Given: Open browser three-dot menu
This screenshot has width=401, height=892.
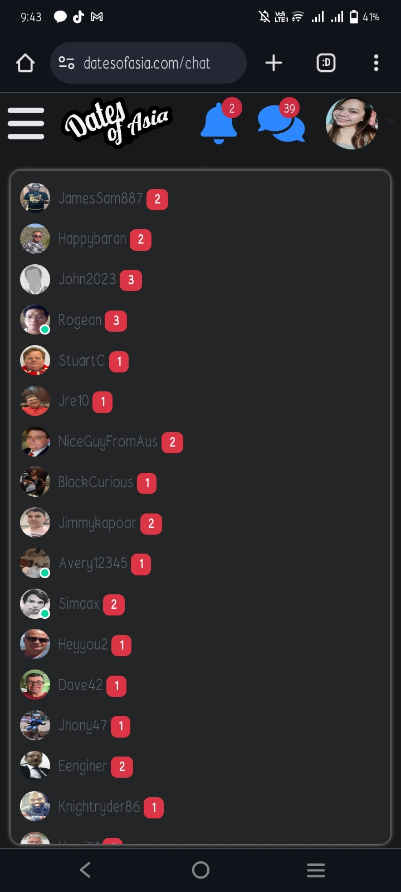Looking at the screenshot, I should (376, 63).
